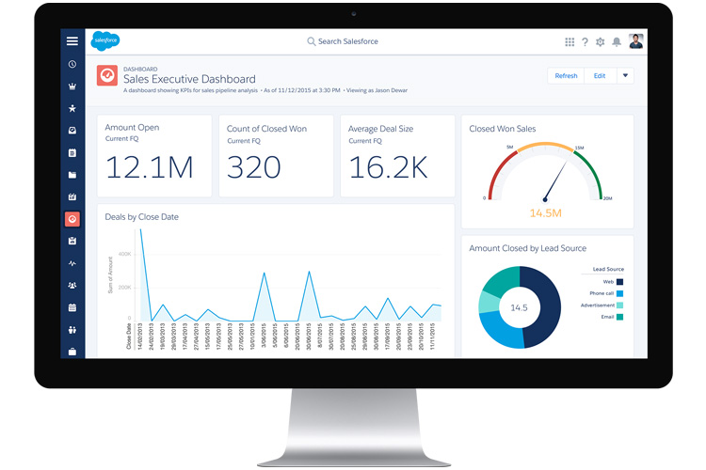Click the Lead Source legend header
The width and height of the screenshot is (706, 470).
608,269
